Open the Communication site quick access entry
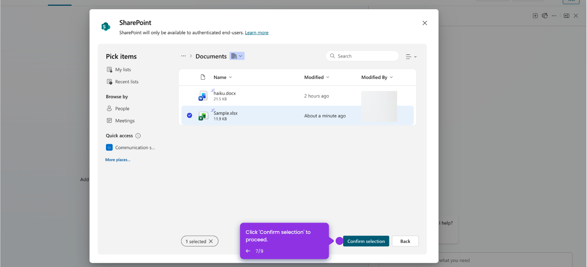The height and width of the screenshot is (267, 587). coord(130,147)
